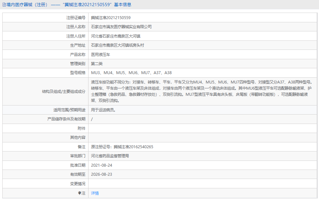Screen dimensions: 319x200
Task: Select registration number 冀械注准20212150559 in the table
Action: click(x=111, y=18)
